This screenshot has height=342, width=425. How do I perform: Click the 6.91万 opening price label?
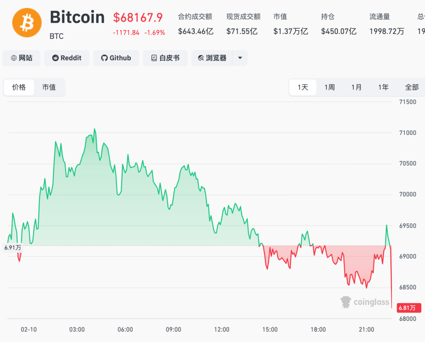click(13, 248)
